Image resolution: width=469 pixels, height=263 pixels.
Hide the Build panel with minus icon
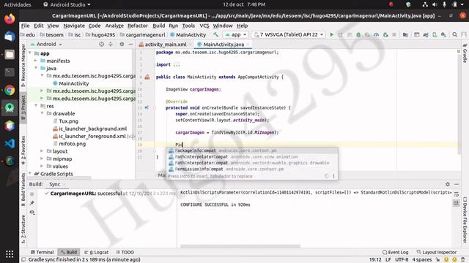pos(457,184)
